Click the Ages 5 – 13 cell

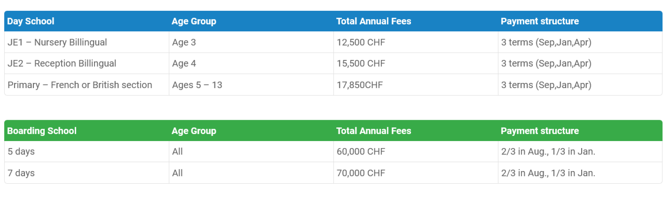click(197, 85)
